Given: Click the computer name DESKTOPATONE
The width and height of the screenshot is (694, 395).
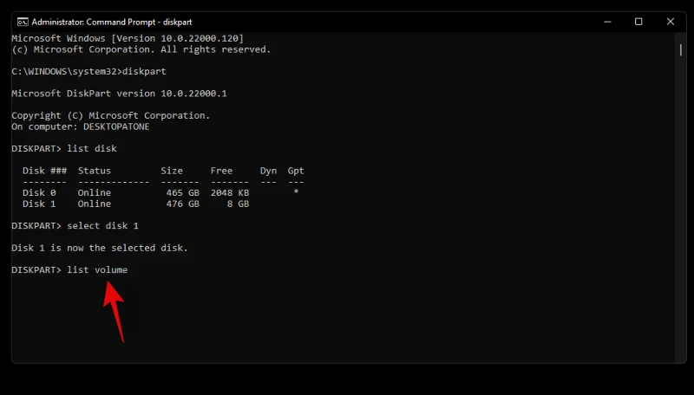Looking at the screenshot, I should [116, 126].
